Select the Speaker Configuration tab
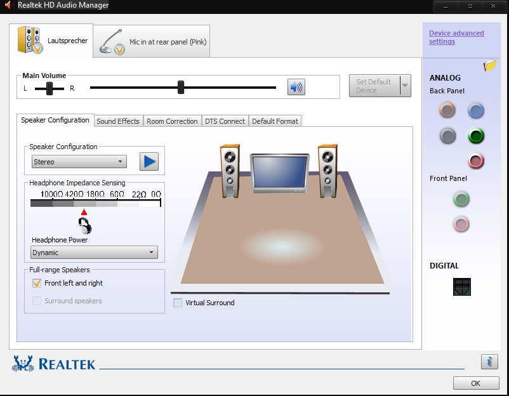This screenshot has height=396, width=509. click(x=55, y=120)
